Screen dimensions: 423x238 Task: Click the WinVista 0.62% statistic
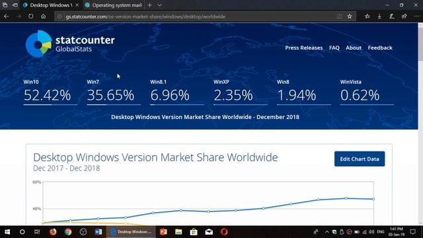pos(367,92)
